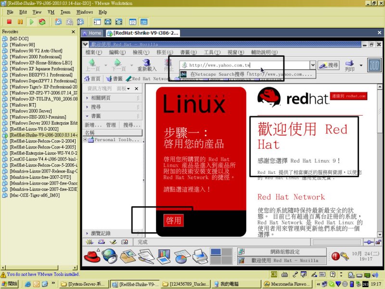Click the VMware Reset icon

coord(42,22)
